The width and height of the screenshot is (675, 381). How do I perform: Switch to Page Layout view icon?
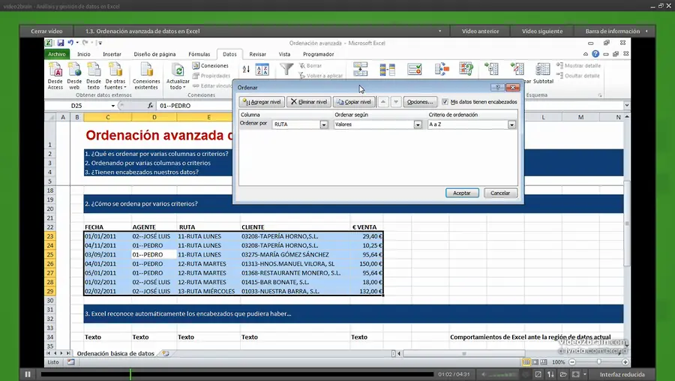(x=535, y=362)
